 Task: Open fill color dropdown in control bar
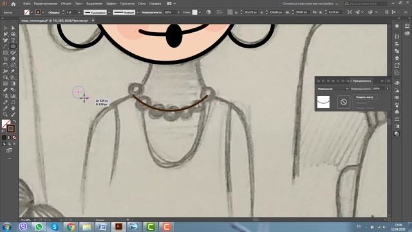click(32, 12)
